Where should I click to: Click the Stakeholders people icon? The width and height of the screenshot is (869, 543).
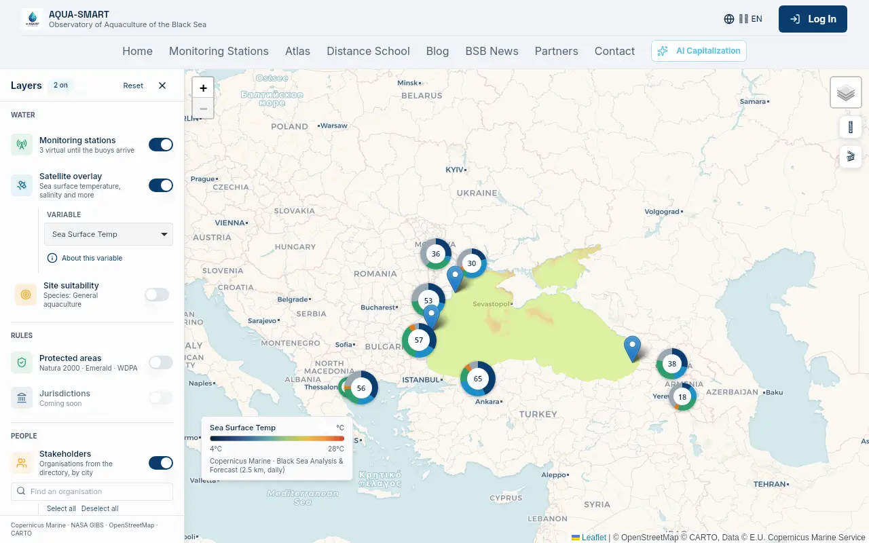(22, 463)
